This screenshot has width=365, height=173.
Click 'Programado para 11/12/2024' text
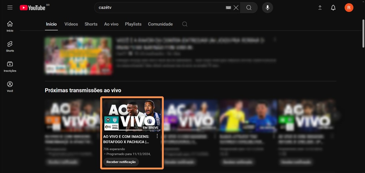128,154
